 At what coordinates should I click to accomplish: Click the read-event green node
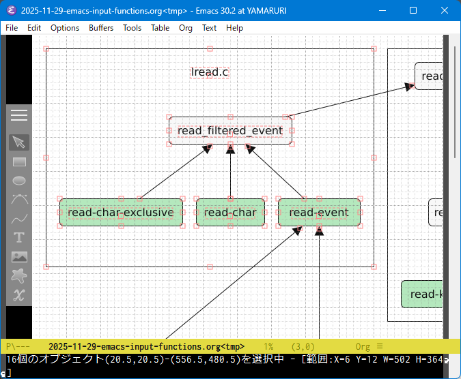tap(320, 213)
